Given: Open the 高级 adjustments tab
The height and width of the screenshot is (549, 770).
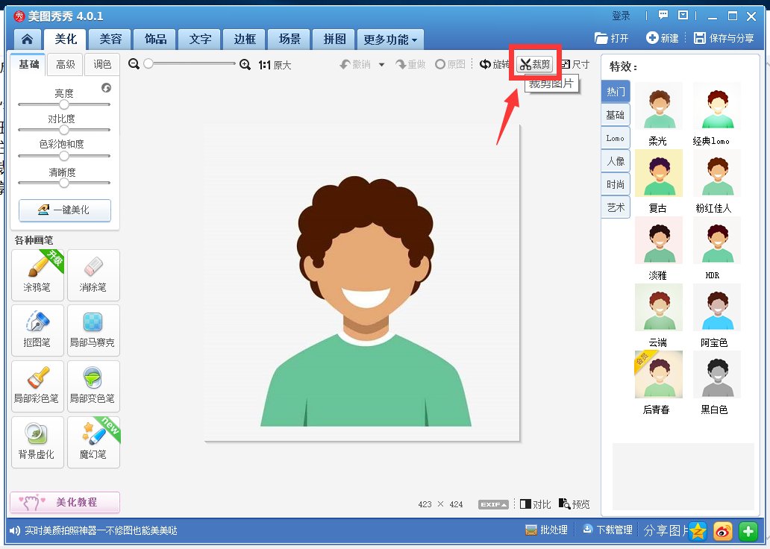Looking at the screenshot, I should 66,64.
